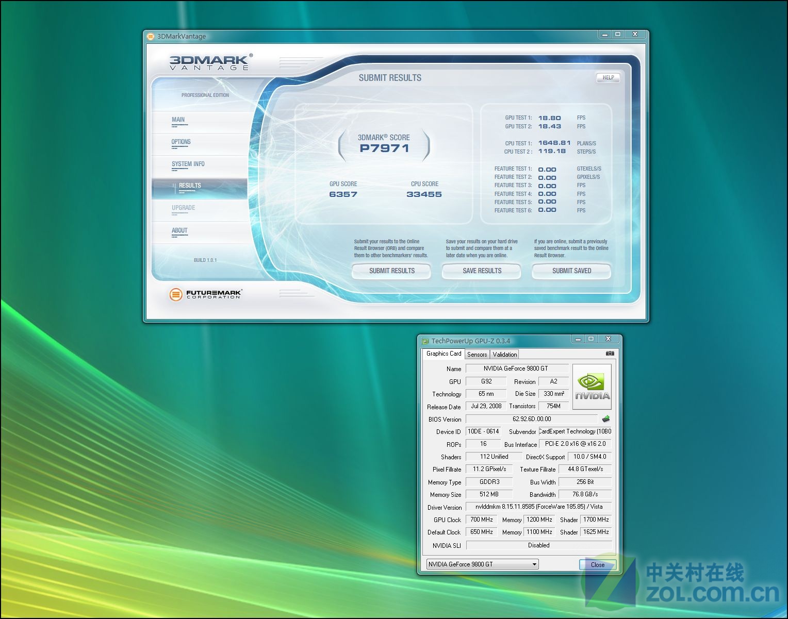Click the GPU TEST 2 value 18.43
788x619 pixels.
pos(549,126)
